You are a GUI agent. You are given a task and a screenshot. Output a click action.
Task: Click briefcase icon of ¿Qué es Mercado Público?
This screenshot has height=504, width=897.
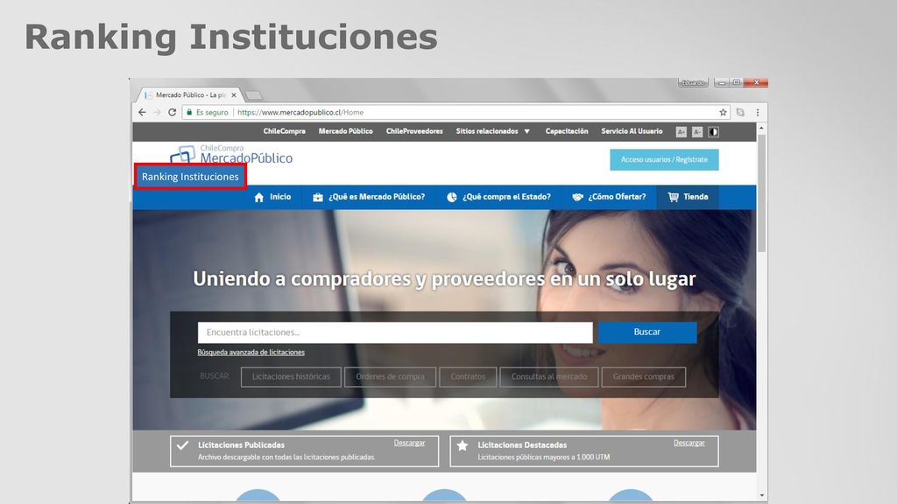(318, 197)
